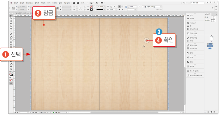Open the 편집(E) menu
The width and height of the screenshot is (219, 115).
(22, 3)
